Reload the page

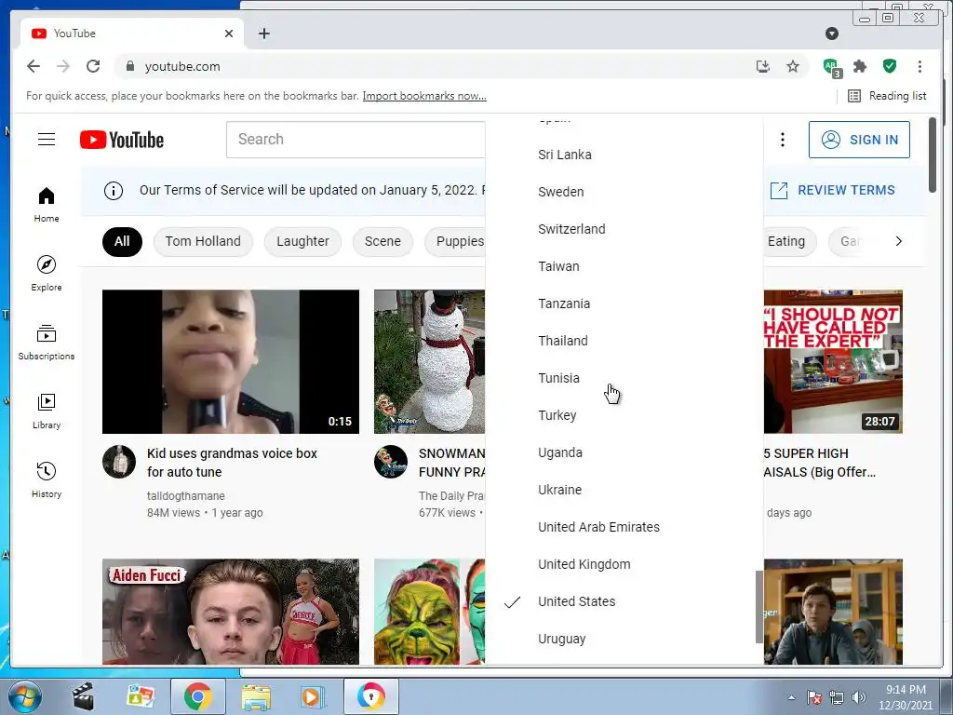[x=93, y=66]
